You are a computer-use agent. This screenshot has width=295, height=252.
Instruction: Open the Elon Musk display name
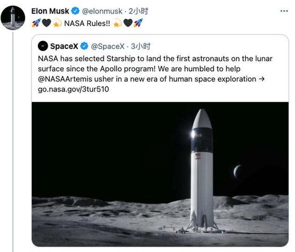tap(50, 11)
